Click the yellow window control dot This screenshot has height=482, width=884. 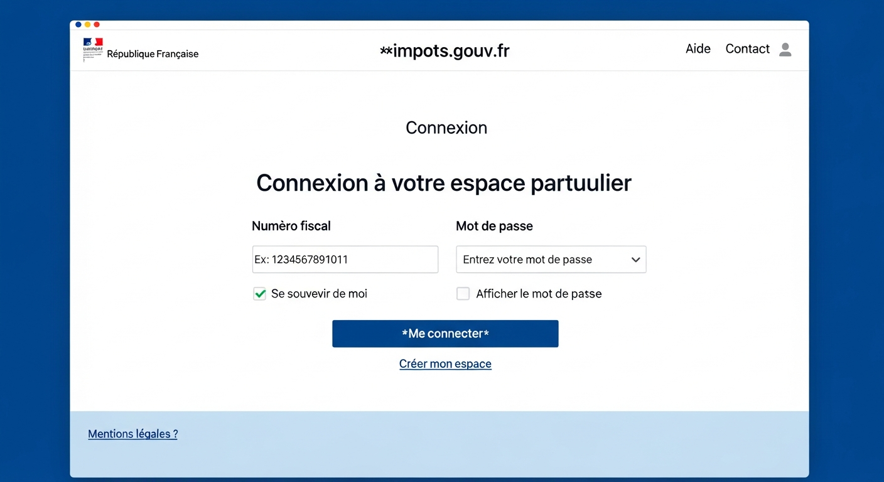[87, 24]
